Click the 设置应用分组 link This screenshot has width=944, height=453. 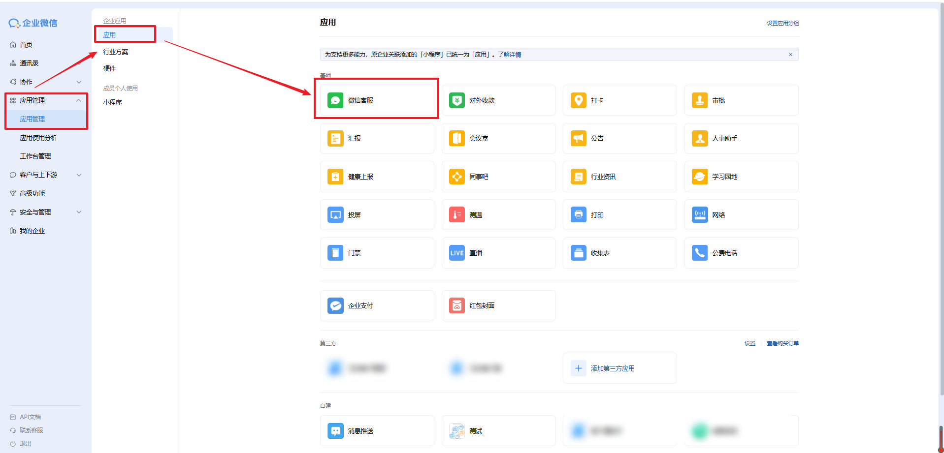tap(782, 23)
